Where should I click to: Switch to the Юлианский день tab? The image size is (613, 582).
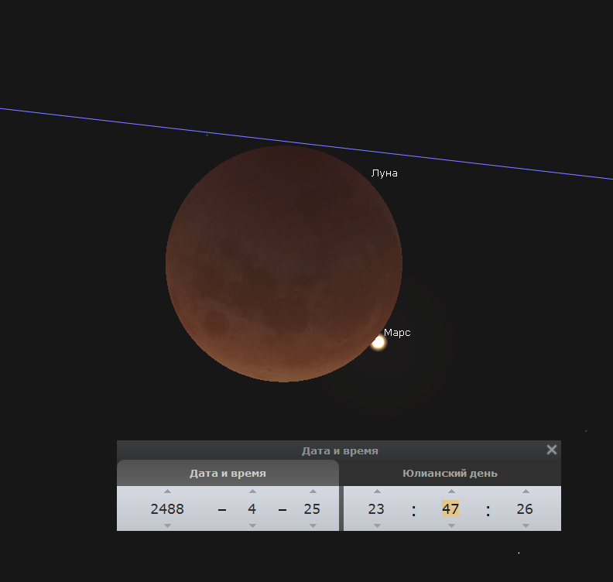(x=450, y=474)
